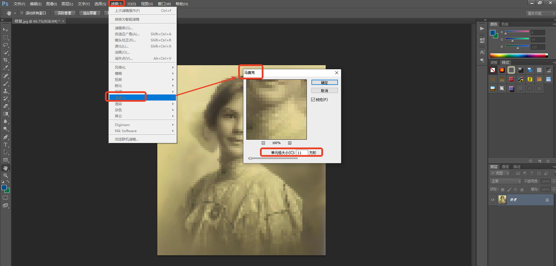Click the cell size slider track
The image size is (556, 266).
pyautogui.click(x=273, y=158)
